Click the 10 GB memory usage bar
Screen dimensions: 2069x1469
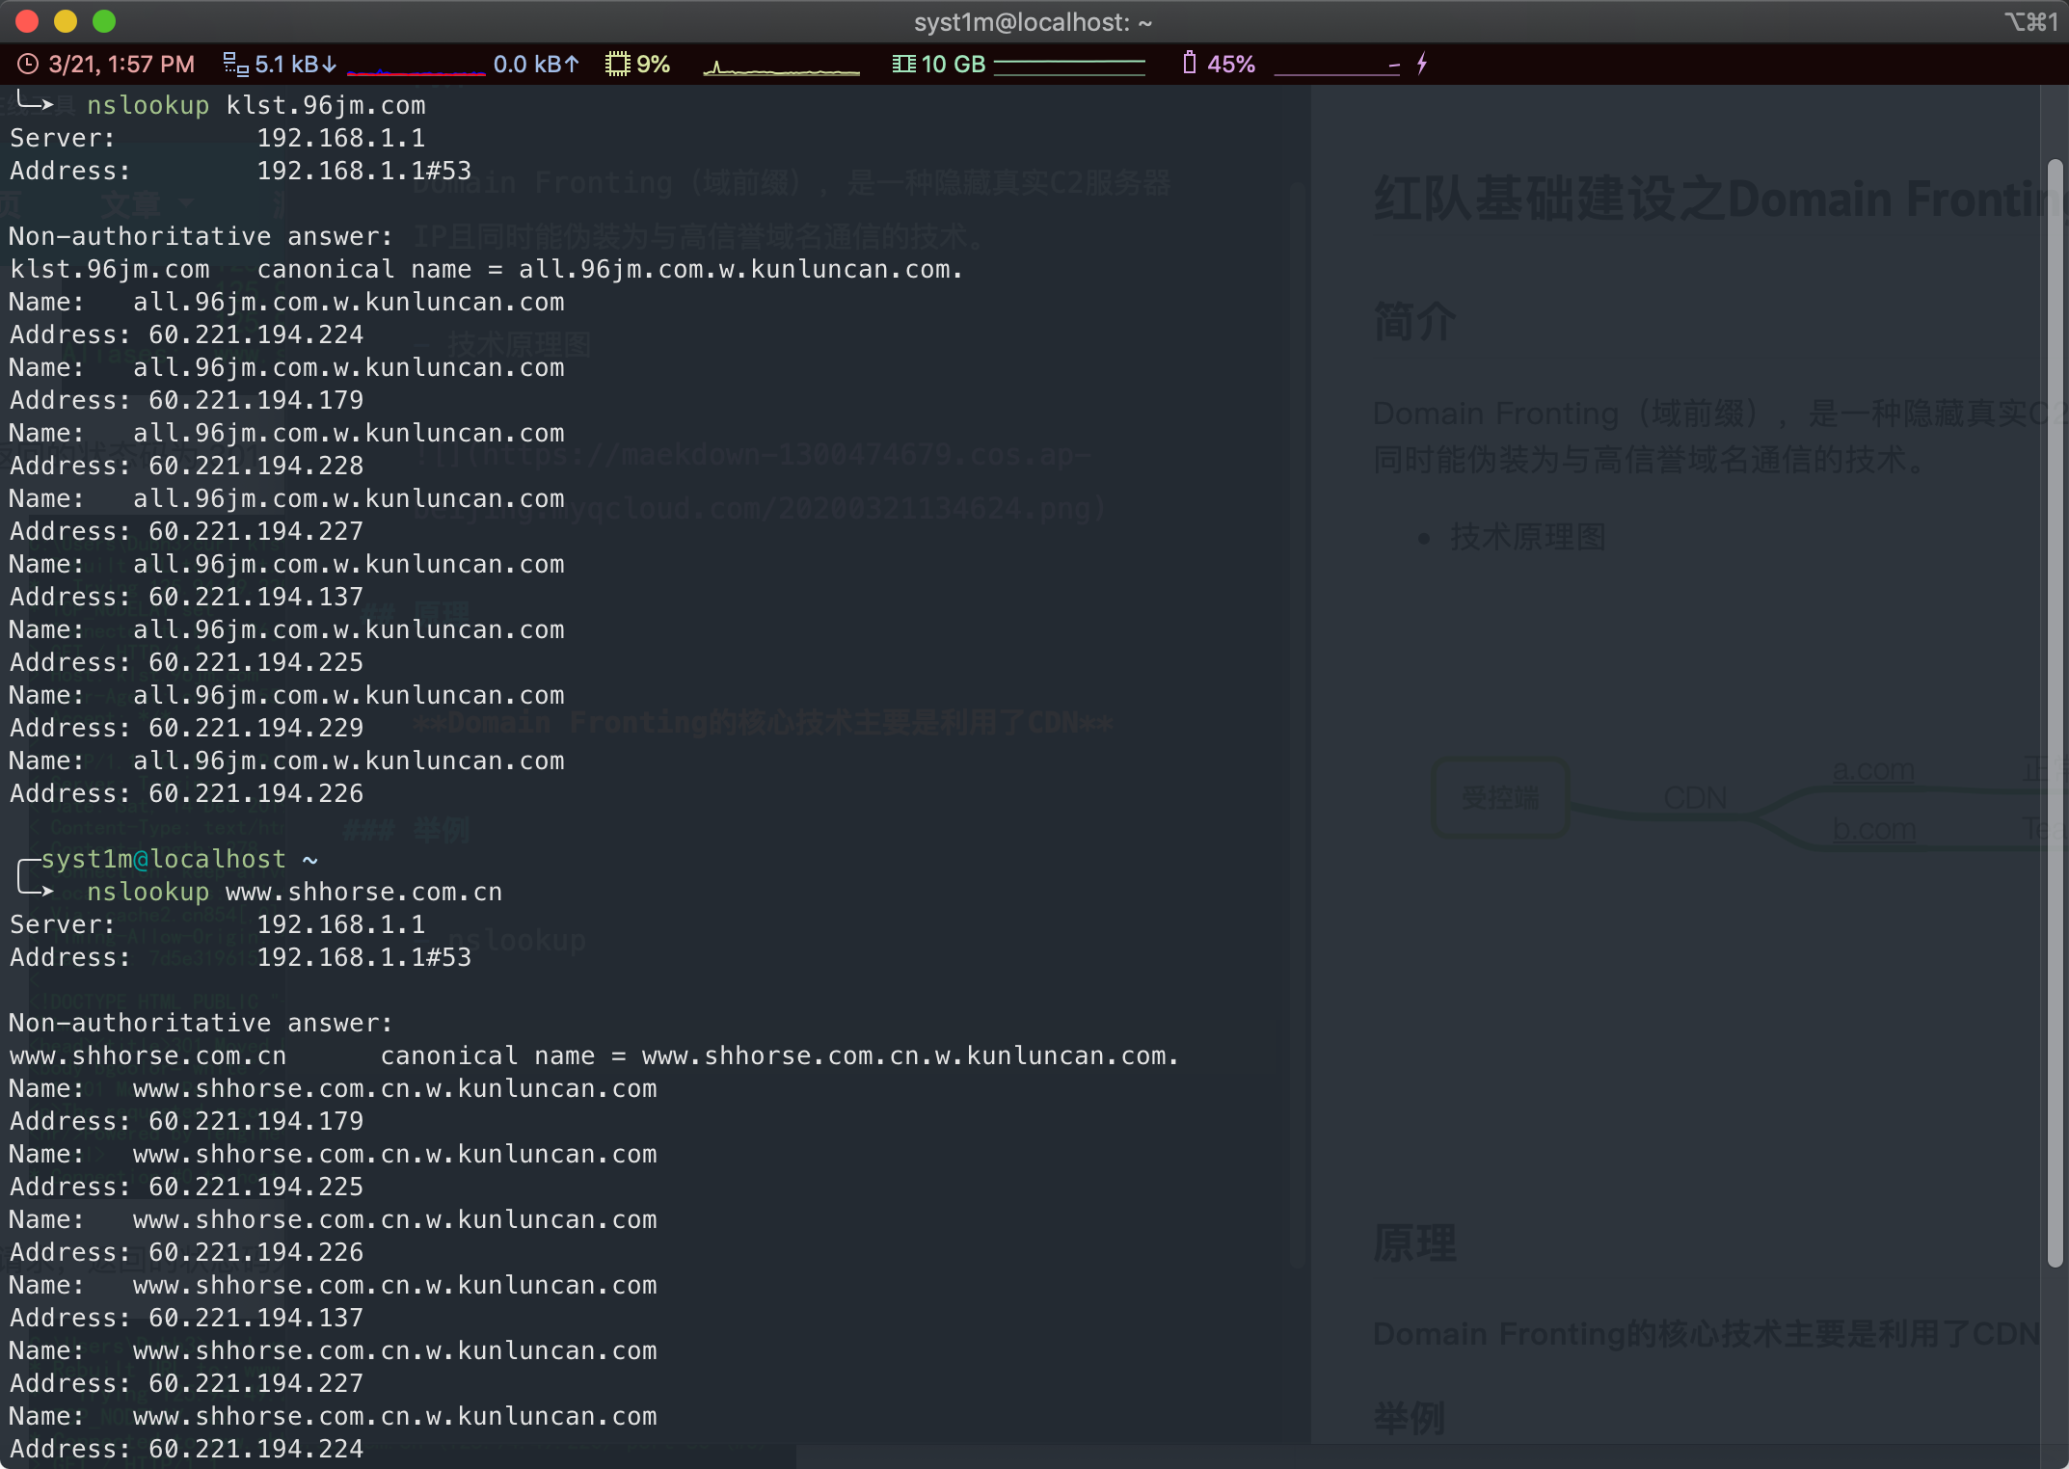[1068, 65]
